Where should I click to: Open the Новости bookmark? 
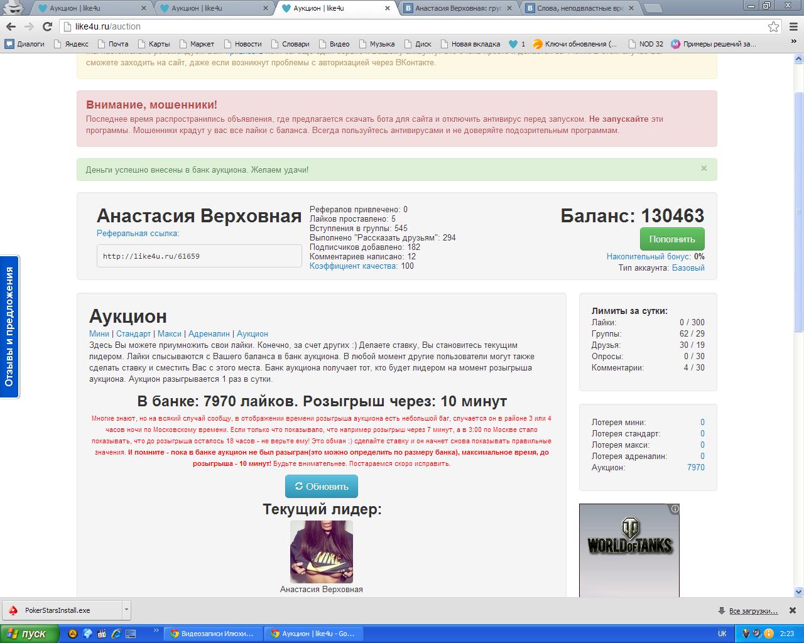coord(242,44)
